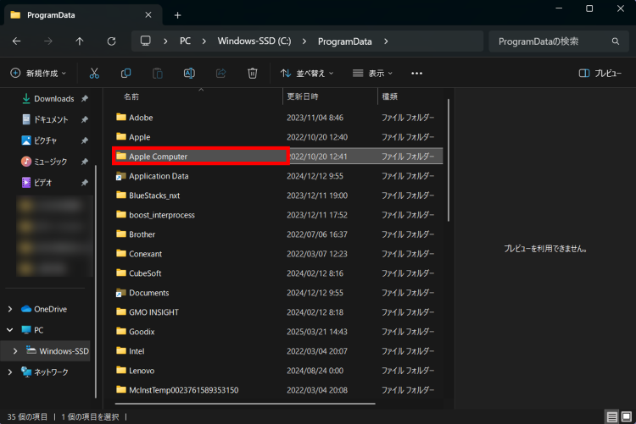This screenshot has height=424, width=636.
Task: Select the McInstTemp0023761589353150 folder
Action: pos(277,389)
